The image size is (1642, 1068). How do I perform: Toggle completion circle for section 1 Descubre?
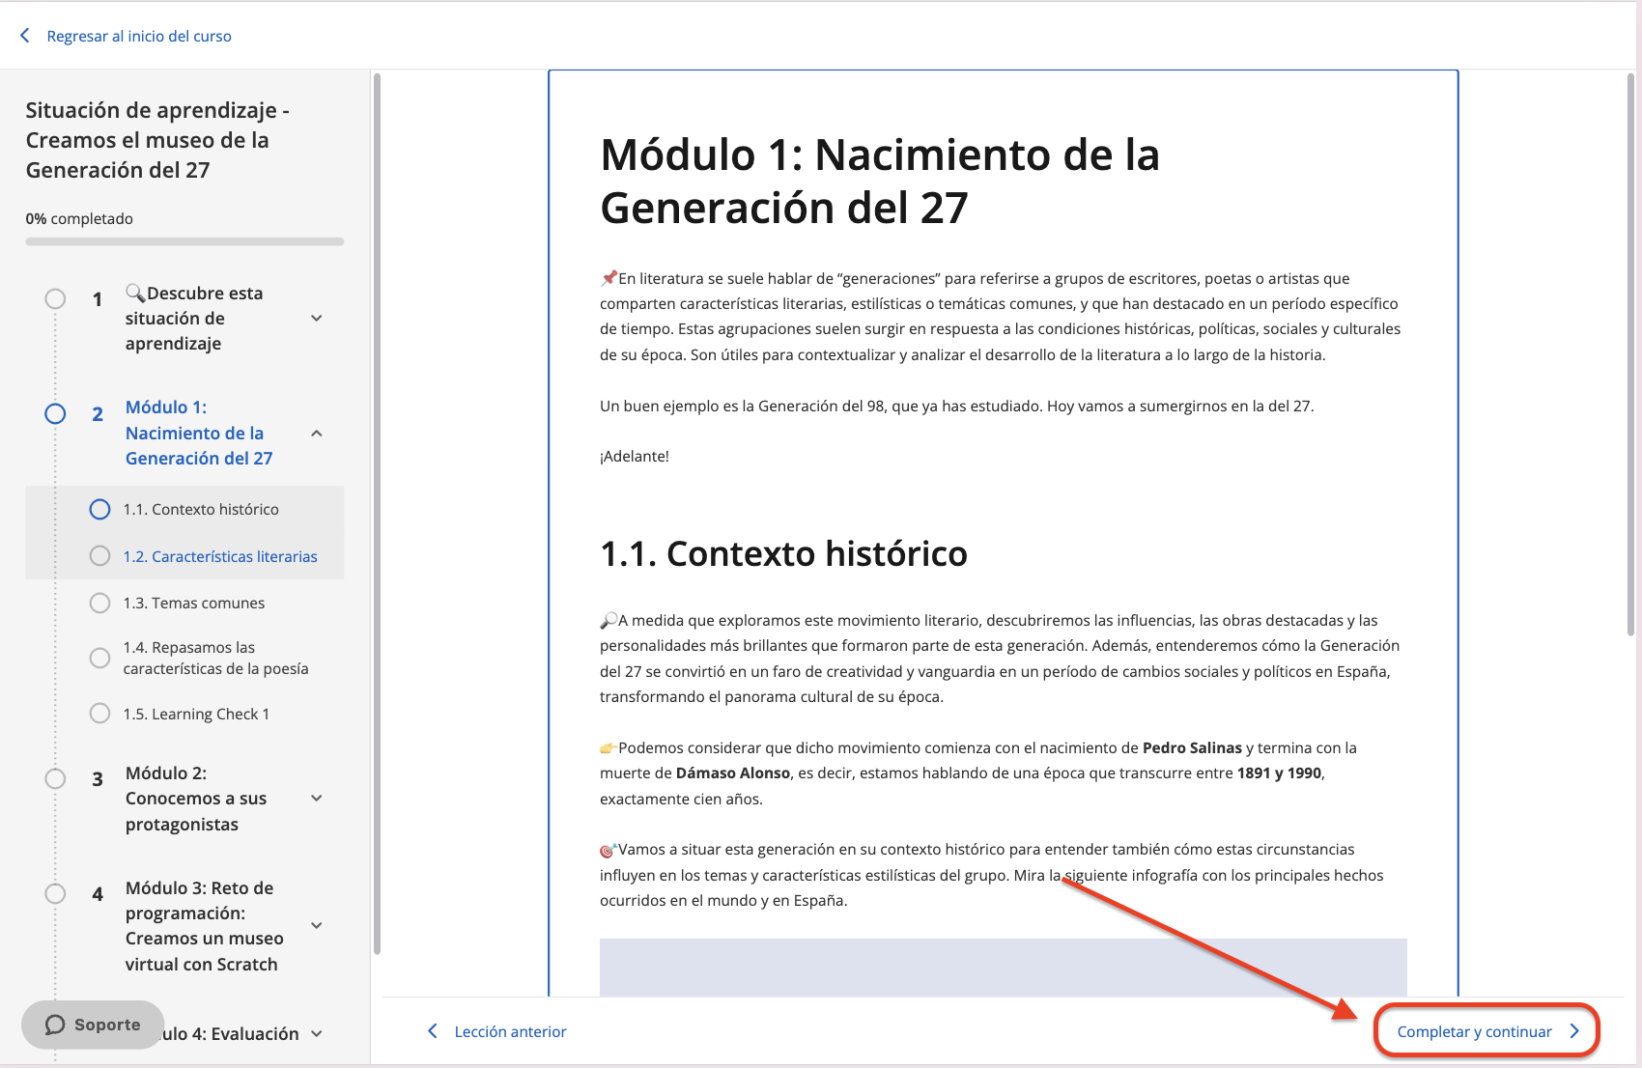(55, 298)
